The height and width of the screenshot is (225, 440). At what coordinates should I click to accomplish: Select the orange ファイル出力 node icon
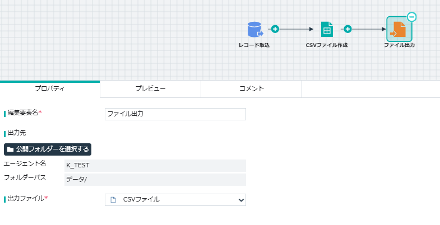pos(399,29)
